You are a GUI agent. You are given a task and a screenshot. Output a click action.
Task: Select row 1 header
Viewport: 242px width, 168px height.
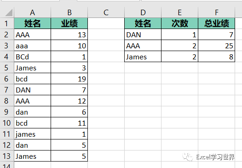coord(7,23)
